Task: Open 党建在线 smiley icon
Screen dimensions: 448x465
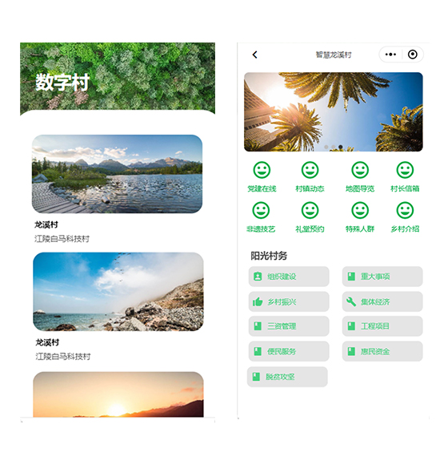Action: pyautogui.click(x=262, y=170)
